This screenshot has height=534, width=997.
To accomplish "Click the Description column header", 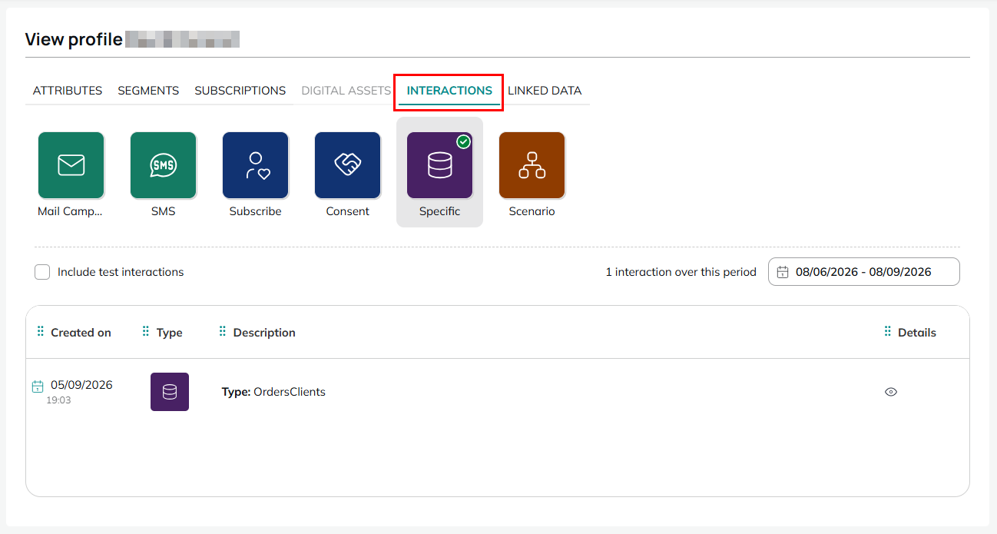I will coord(264,333).
